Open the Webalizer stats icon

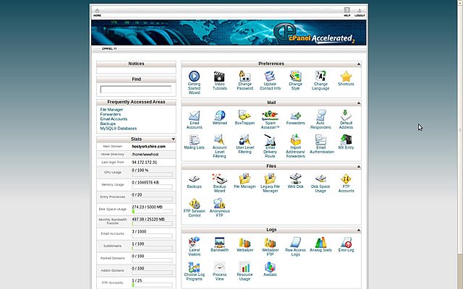(x=245, y=244)
